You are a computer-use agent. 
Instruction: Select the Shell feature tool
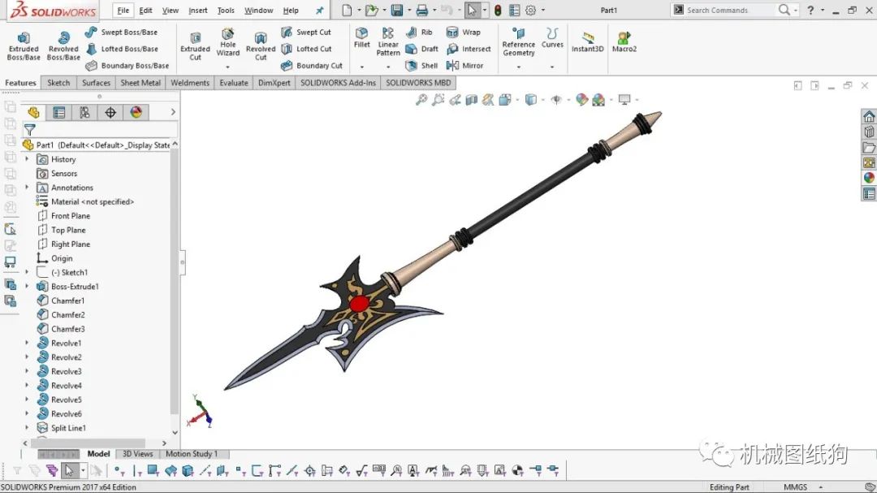pos(421,66)
